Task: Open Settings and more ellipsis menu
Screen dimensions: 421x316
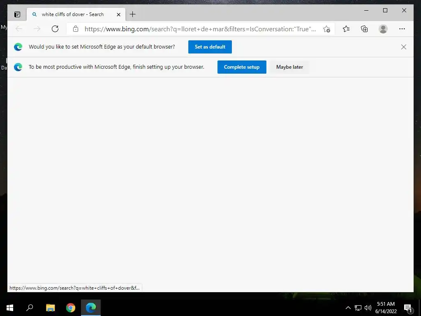Action: click(x=402, y=29)
